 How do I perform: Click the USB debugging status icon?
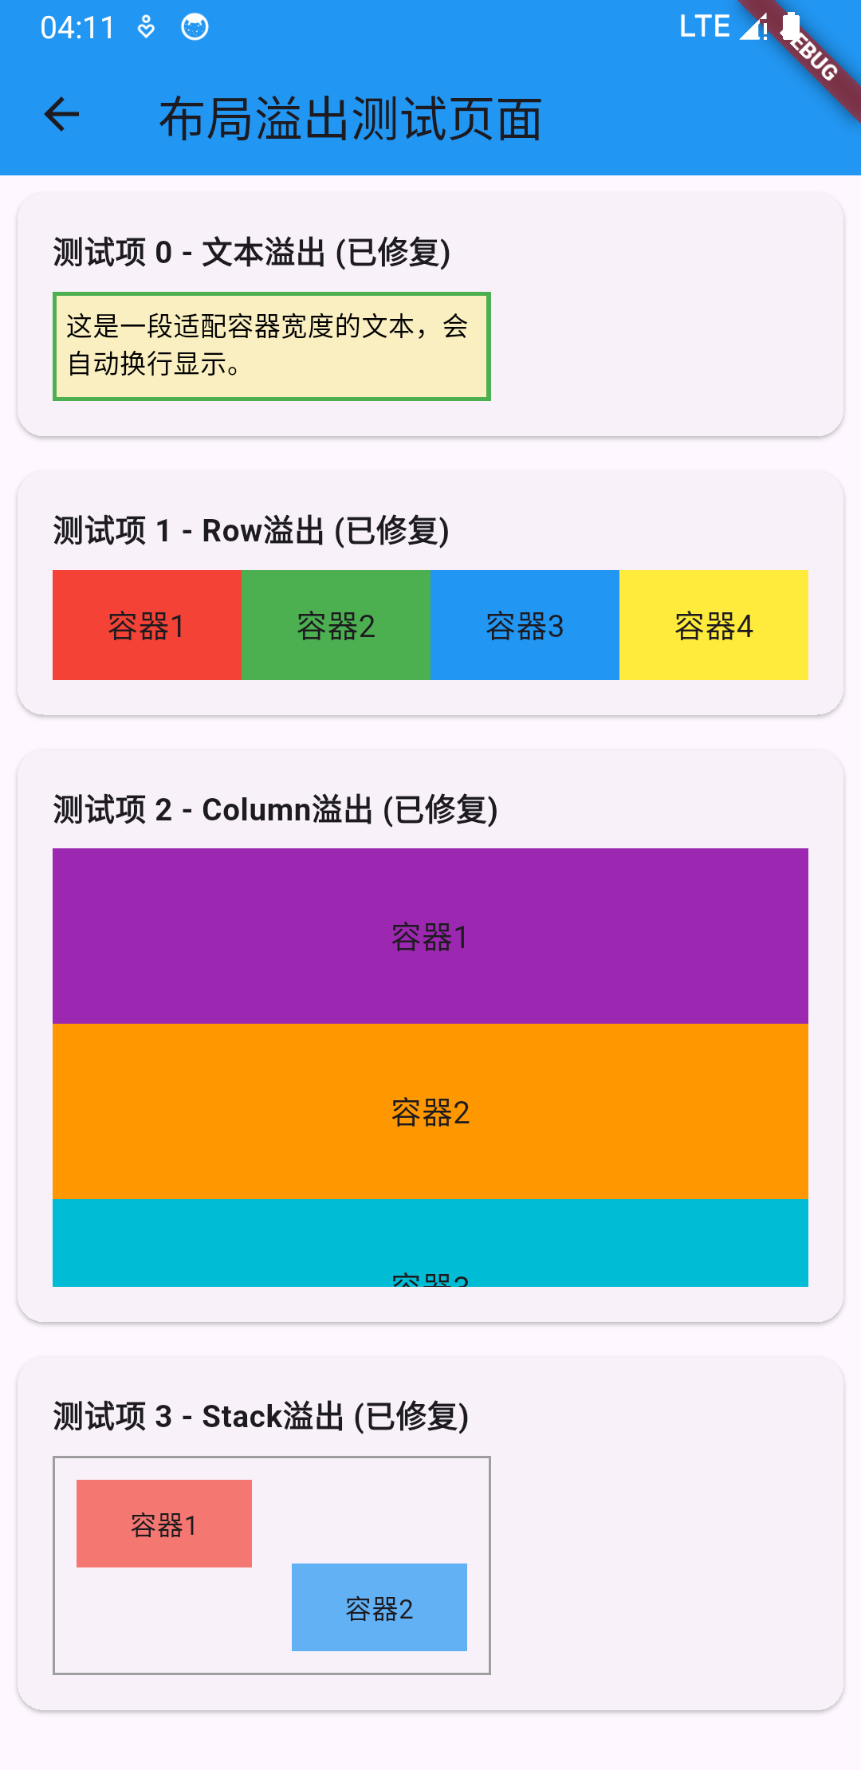tap(145, 26)
